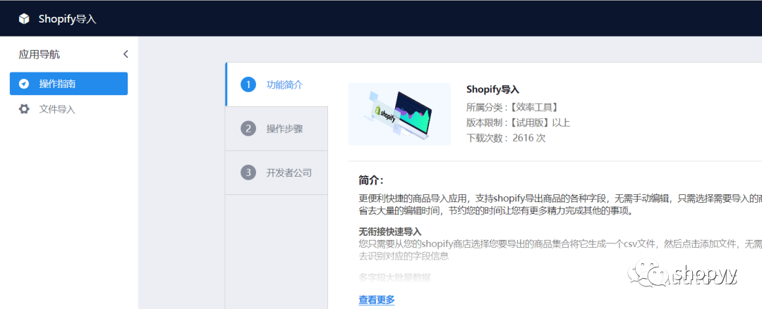Click the cube logo icon in header
This screenshot has width=762, height=309.
(x=24, y=19)
